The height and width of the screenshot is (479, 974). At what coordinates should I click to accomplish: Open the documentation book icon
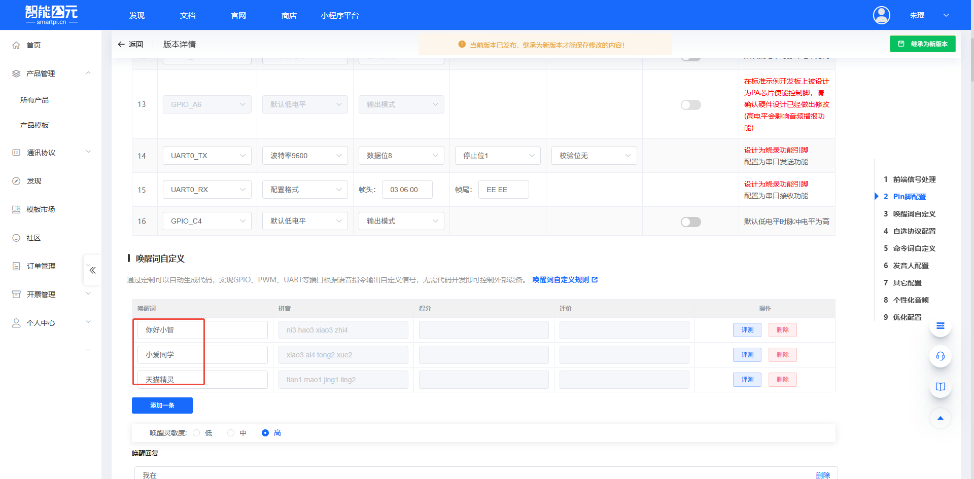coord(940,387)
